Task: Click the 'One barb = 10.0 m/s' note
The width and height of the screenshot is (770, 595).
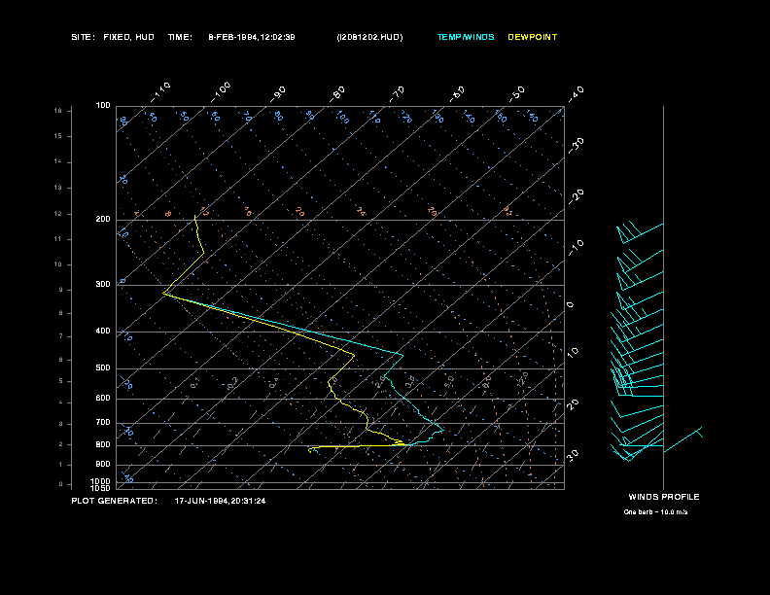Action: (655, 512)
